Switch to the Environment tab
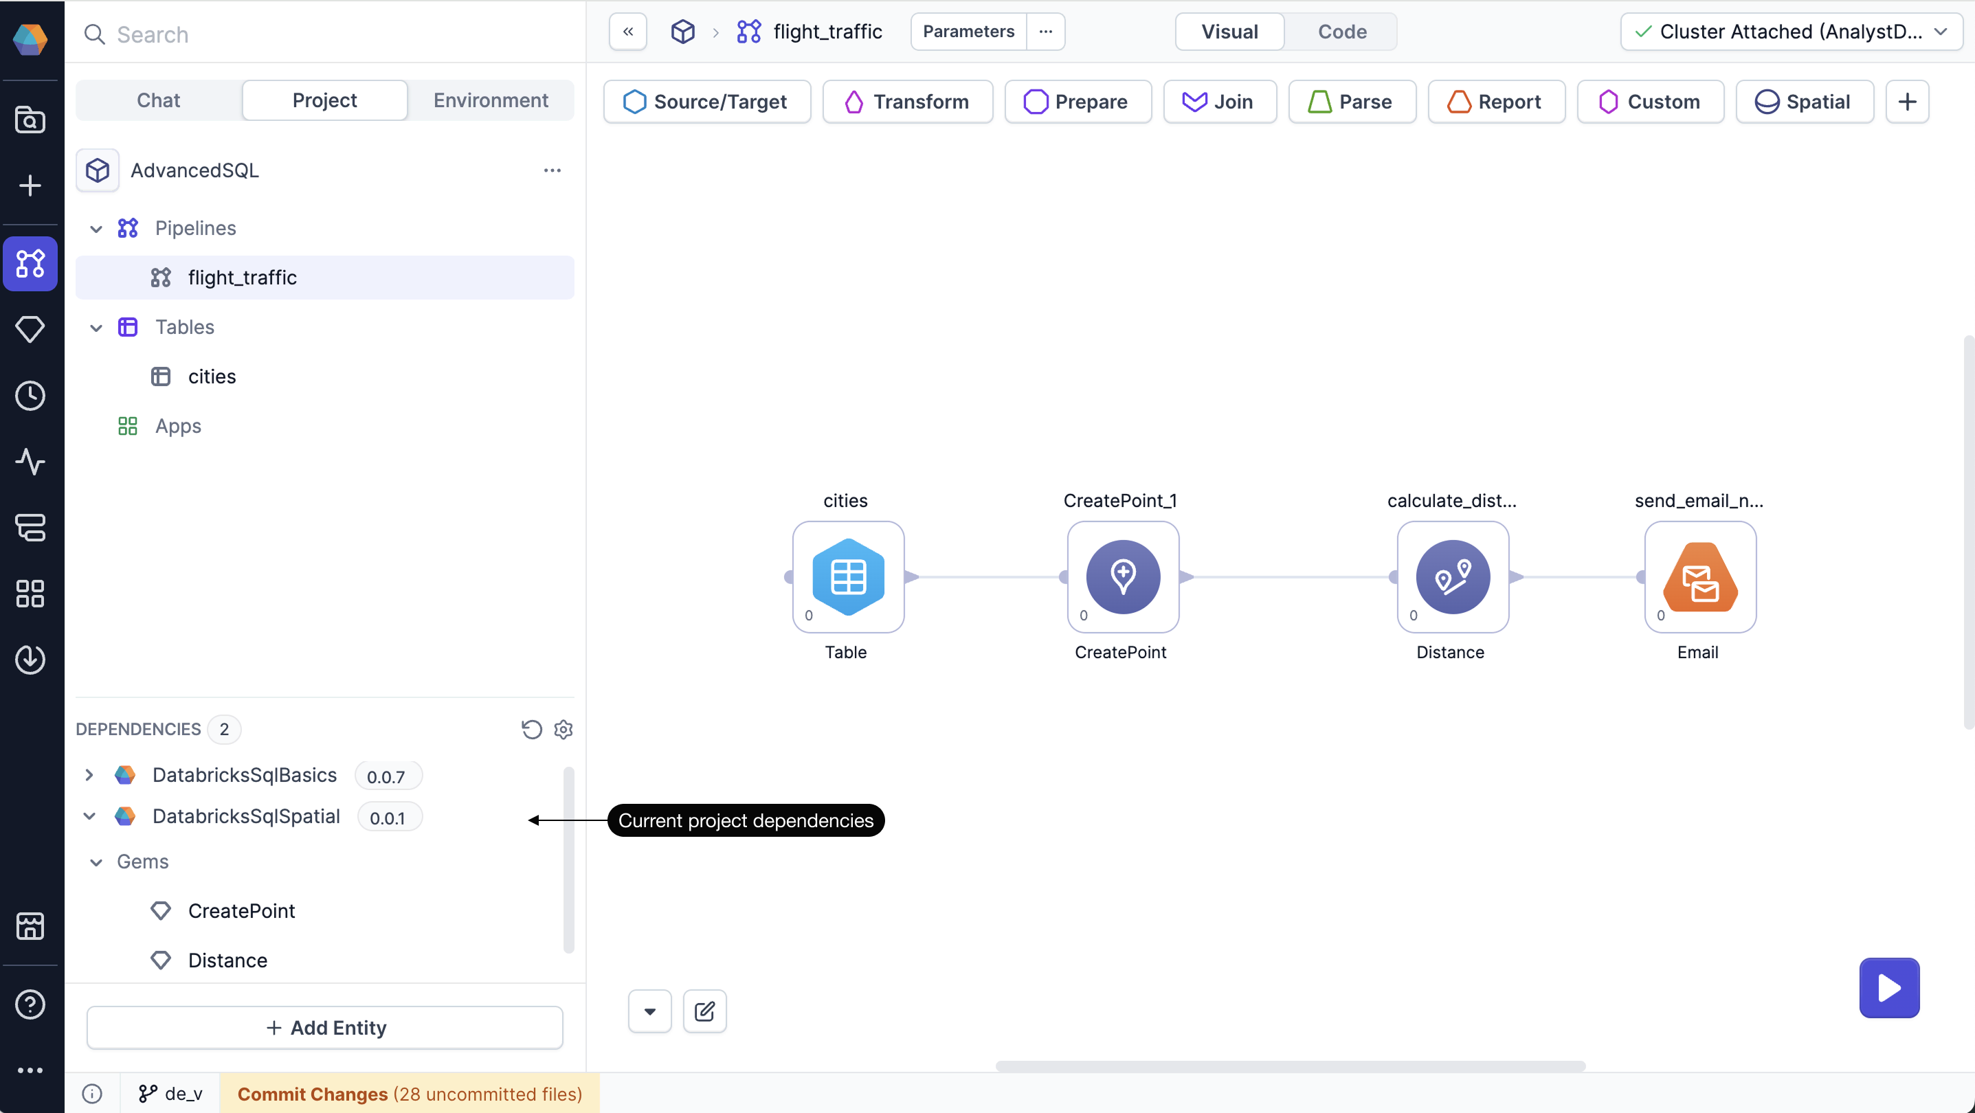 [x=491, y=100]
